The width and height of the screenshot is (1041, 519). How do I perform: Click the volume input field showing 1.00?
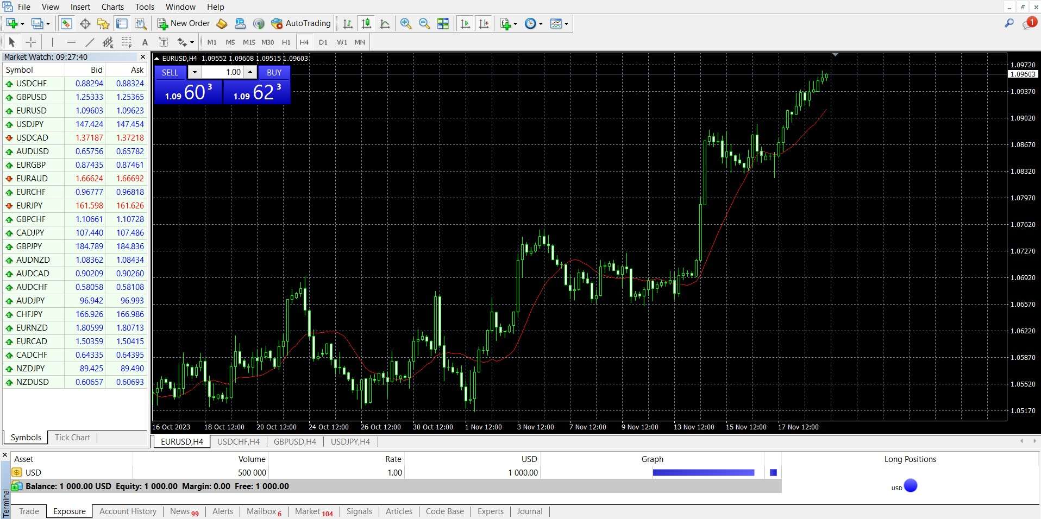222,72
